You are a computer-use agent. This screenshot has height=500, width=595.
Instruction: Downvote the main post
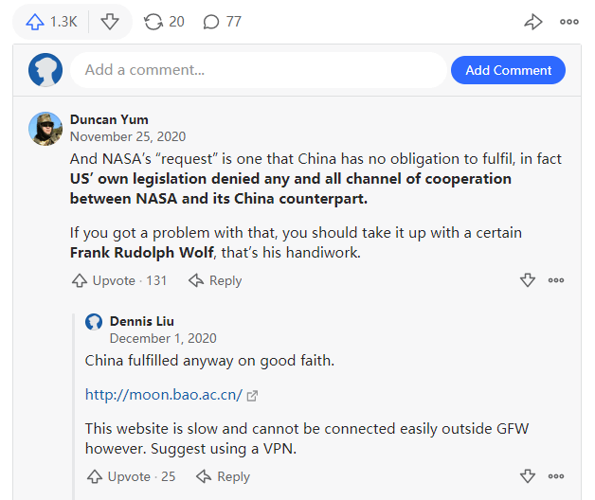[110, 21]
